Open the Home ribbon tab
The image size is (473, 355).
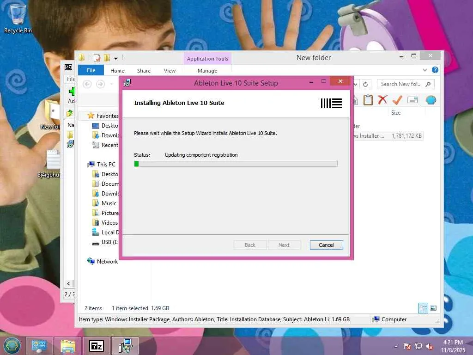pos(117,71)
